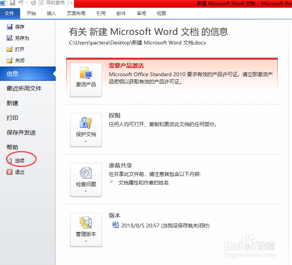292x265 pixels.
Task: Click the Undo arrow in quick access toolbar
Action: point(21,3)
